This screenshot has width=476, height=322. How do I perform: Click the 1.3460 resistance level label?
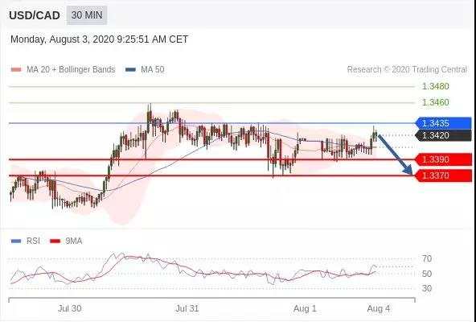tap(436, 102)
